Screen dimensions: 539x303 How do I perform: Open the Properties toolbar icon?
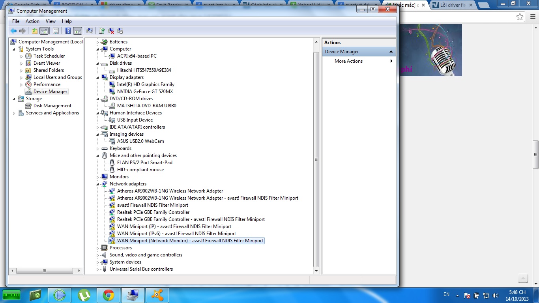[56, 31]
